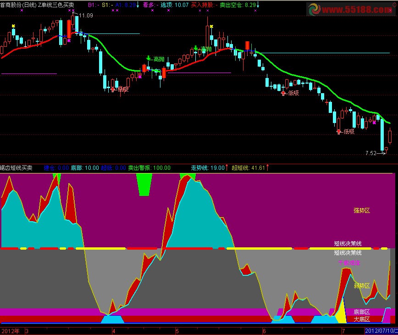Click the yellow star marker above the early-March candles

point(13,26)
